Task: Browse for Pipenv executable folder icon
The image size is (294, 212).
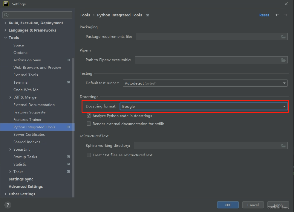Action: click(x=283, y=60)
